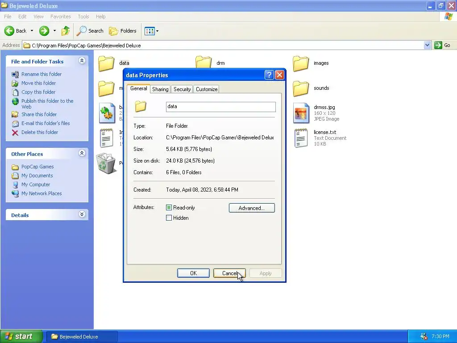
Task: Click the Address bar path field
Action: [223, 45]
